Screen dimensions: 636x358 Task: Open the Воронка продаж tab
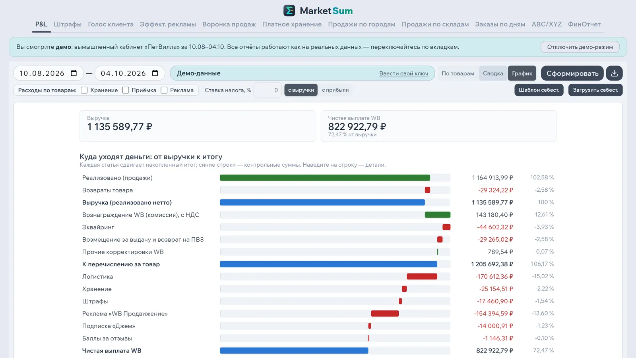click(x=229, y=24)
